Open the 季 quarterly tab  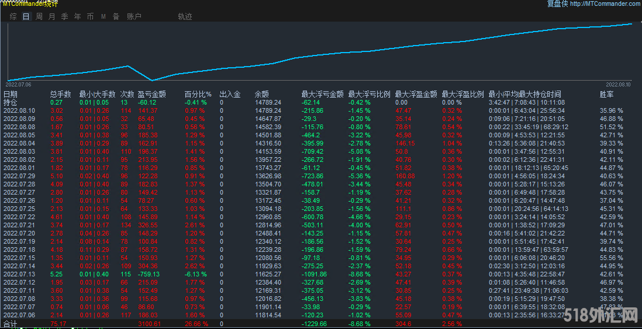[x=64, y=17]
